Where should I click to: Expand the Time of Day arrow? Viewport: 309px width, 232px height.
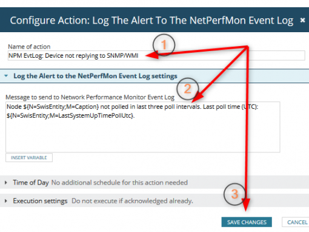pos(6,183)
